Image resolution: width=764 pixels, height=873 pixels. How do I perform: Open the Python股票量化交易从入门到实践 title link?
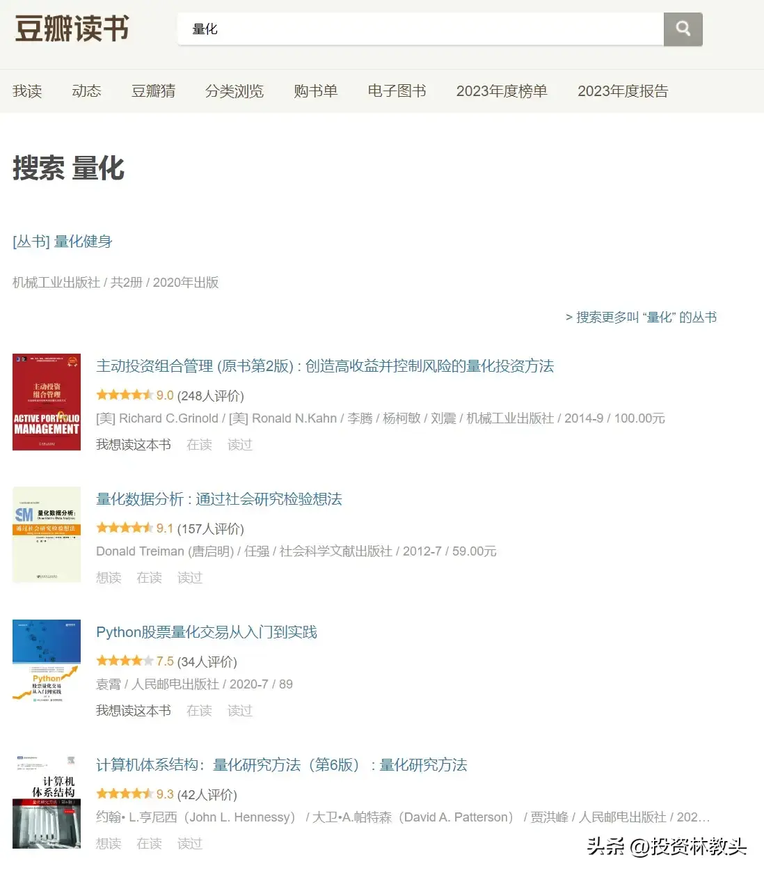pos(207,632)
